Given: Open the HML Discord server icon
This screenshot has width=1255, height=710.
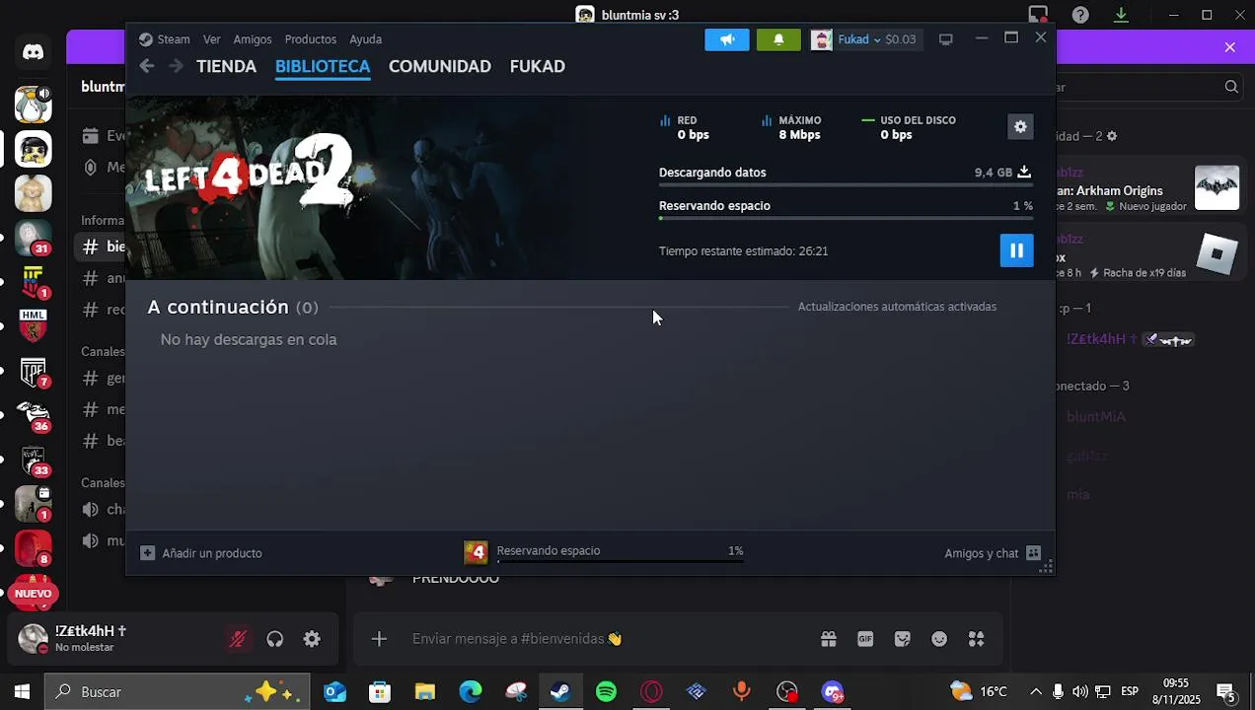Looking at the screenshot, I should (34, 324).
